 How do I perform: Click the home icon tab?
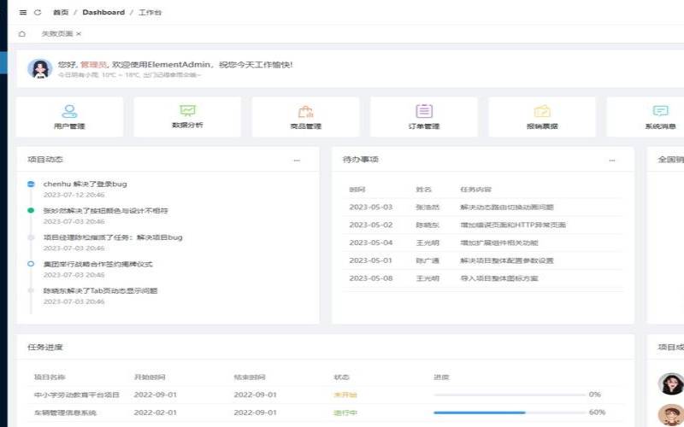tap(22, 34)
